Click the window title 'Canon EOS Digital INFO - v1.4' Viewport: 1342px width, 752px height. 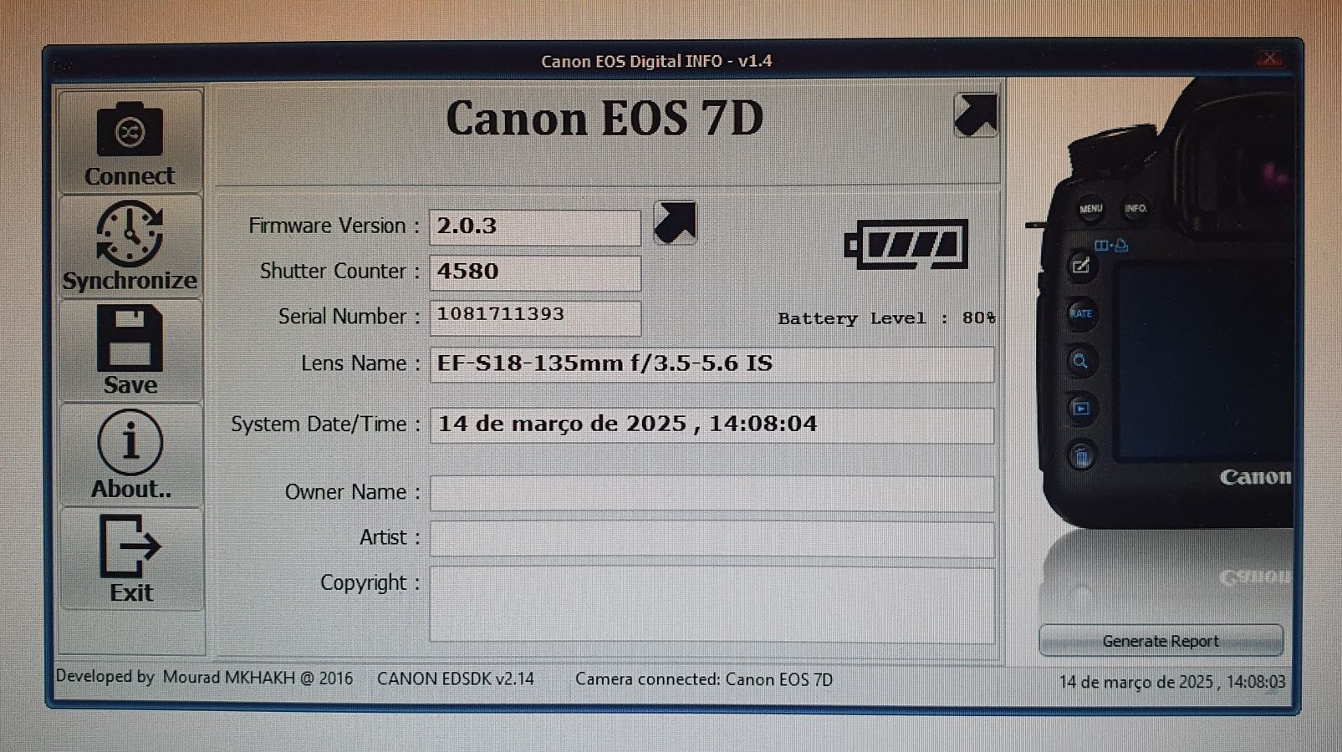click(656, 61)
